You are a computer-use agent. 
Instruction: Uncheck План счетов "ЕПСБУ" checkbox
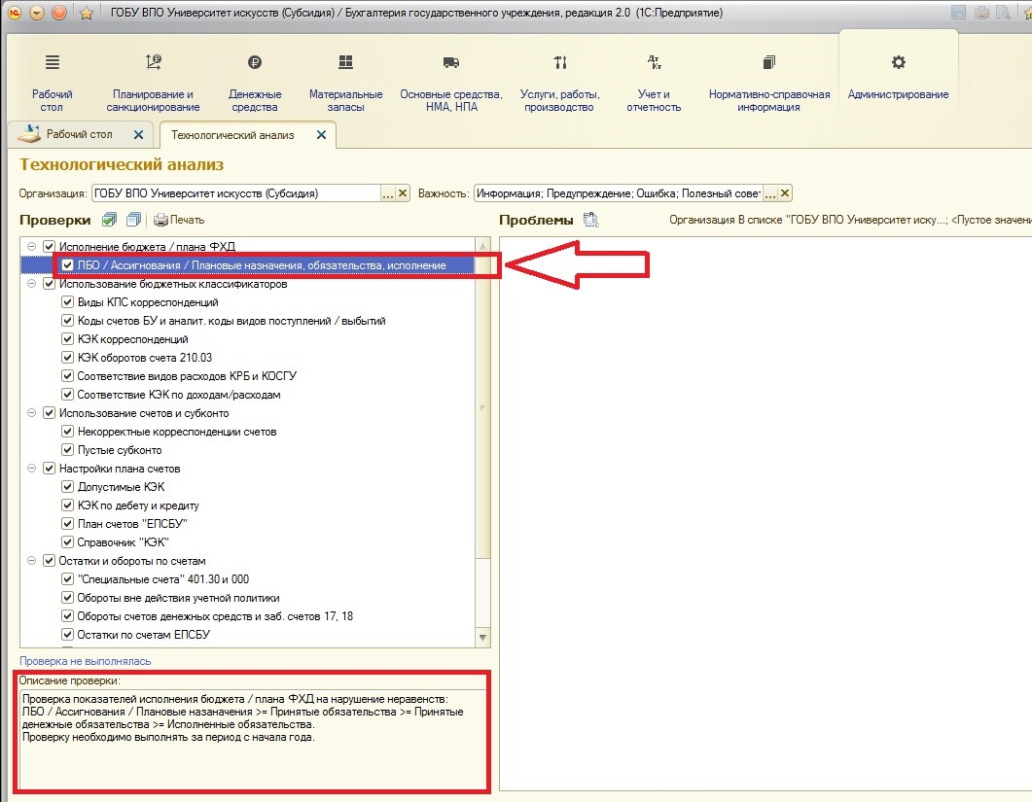click(68, 524)
